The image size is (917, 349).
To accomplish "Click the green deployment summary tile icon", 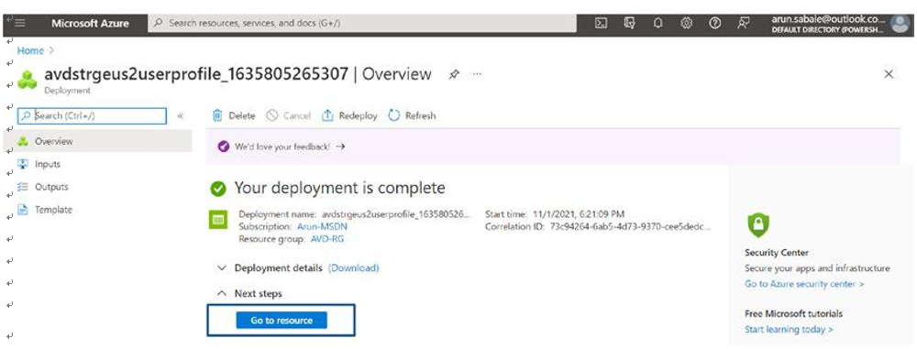I will coord(218,221).
